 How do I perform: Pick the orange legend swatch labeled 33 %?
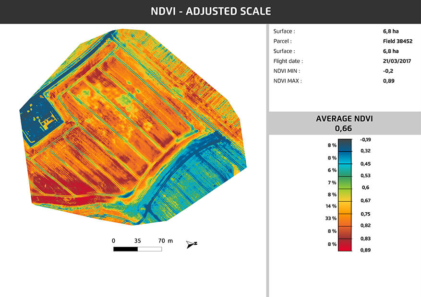click(345, 218)
